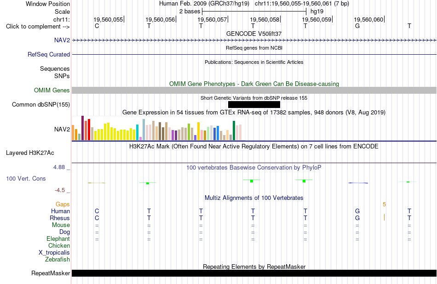Open the GTEx Gene Expression track title
Image resolution: width=437 pixels, height=284 pixels.
[x=254, y=113]
